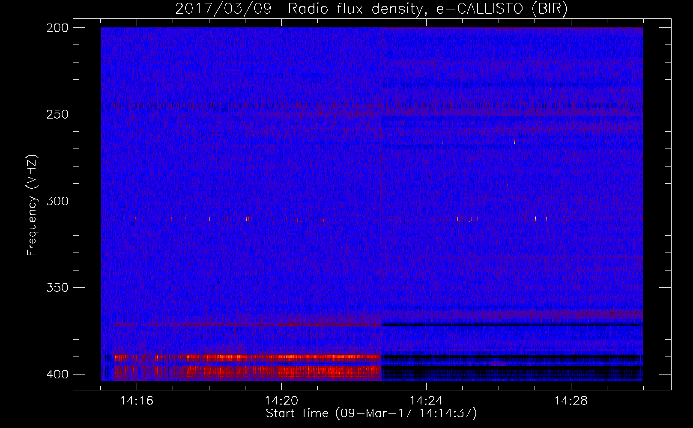Click the 'Frequency (MHZ)' axis label
The image size is (693, 428).
point(32,205)
